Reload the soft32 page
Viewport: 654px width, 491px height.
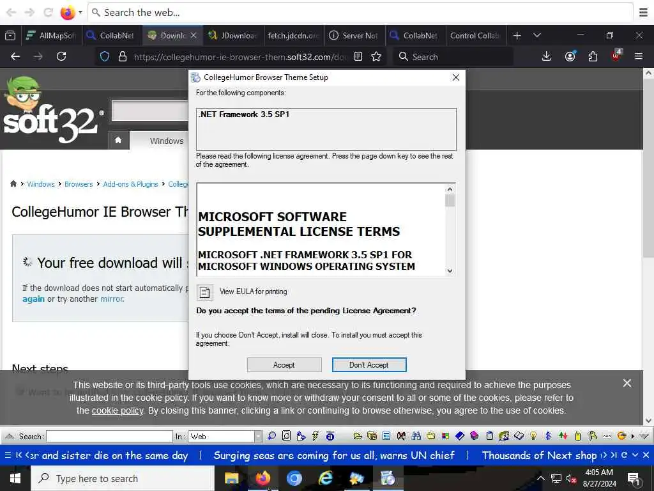pyautogui.click(x=61, y=57)
